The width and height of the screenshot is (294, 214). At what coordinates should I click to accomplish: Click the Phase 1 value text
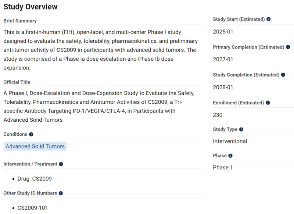coord(223,168)
